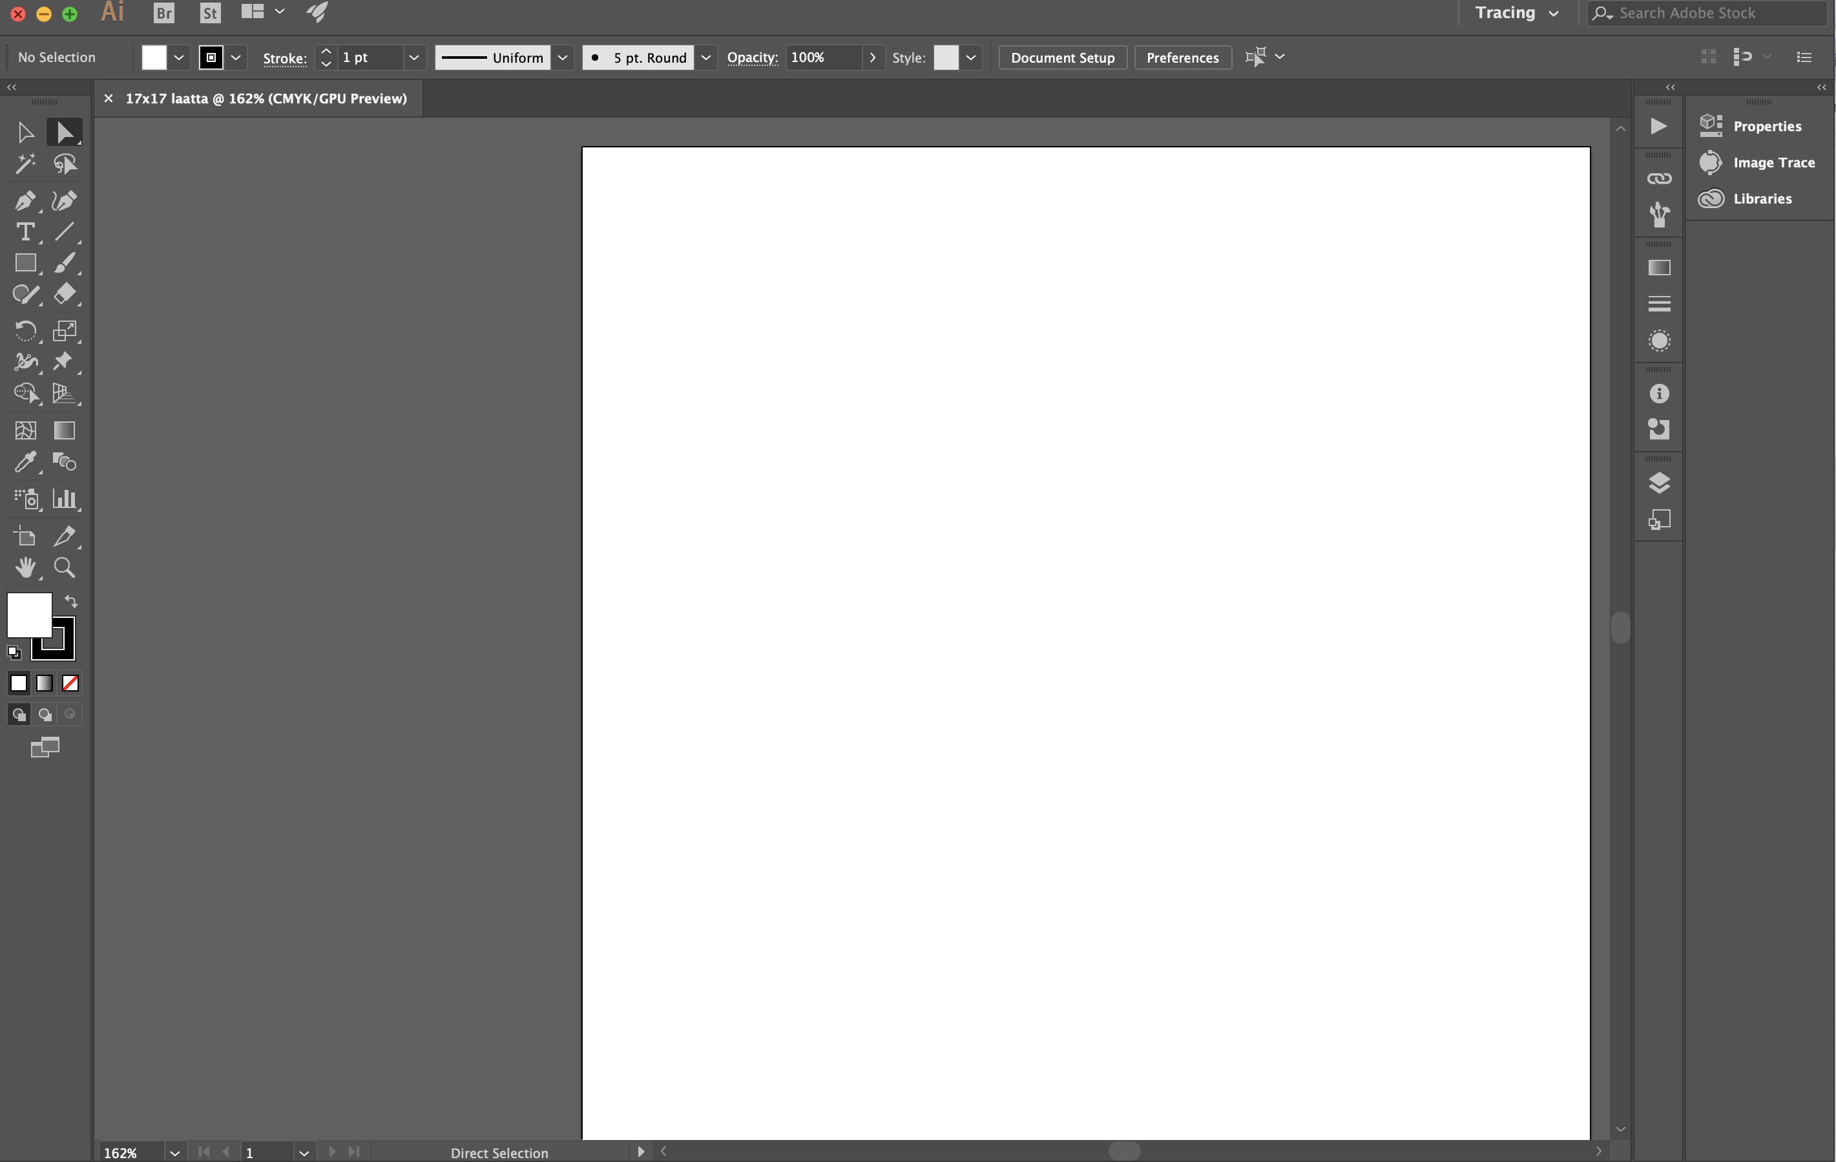Viewport: 1836px width, 1162px height.
Task: Open the Image Trace panel
Action: point(1773,162)
